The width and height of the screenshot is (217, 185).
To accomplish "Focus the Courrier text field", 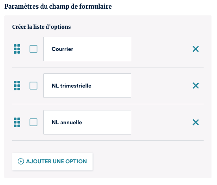I will 87,49.
